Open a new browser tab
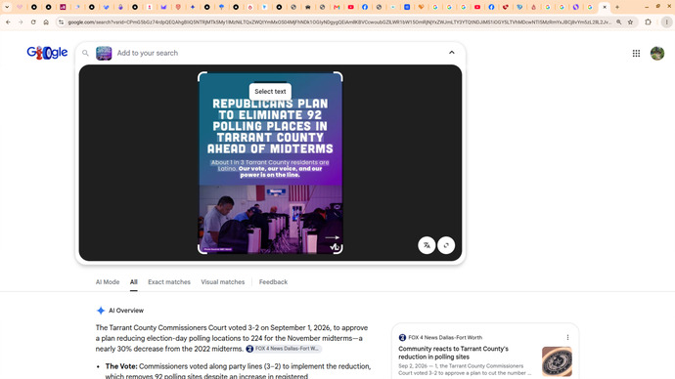Image resolution: width=675 pixels, height=379 pixels. tap(617, 7)
